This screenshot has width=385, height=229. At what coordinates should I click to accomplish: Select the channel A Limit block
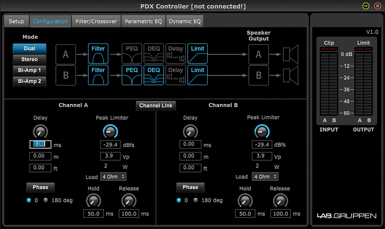pyautogui.click(x=198, y=54)
